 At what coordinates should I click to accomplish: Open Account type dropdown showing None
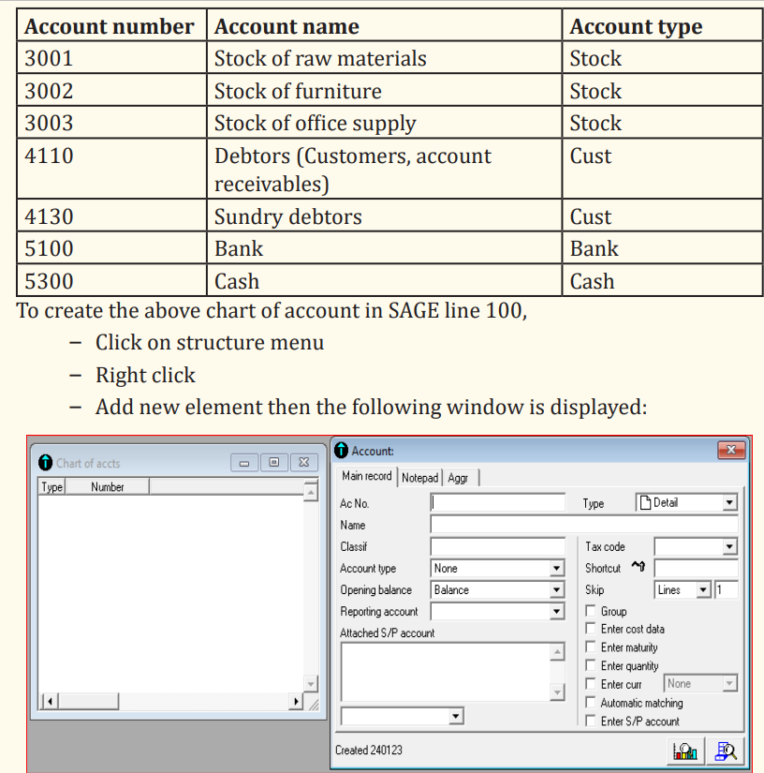tap(557, 568)
